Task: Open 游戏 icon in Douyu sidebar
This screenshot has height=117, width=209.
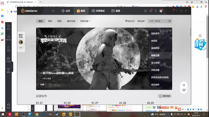Action: pos(8,49)
